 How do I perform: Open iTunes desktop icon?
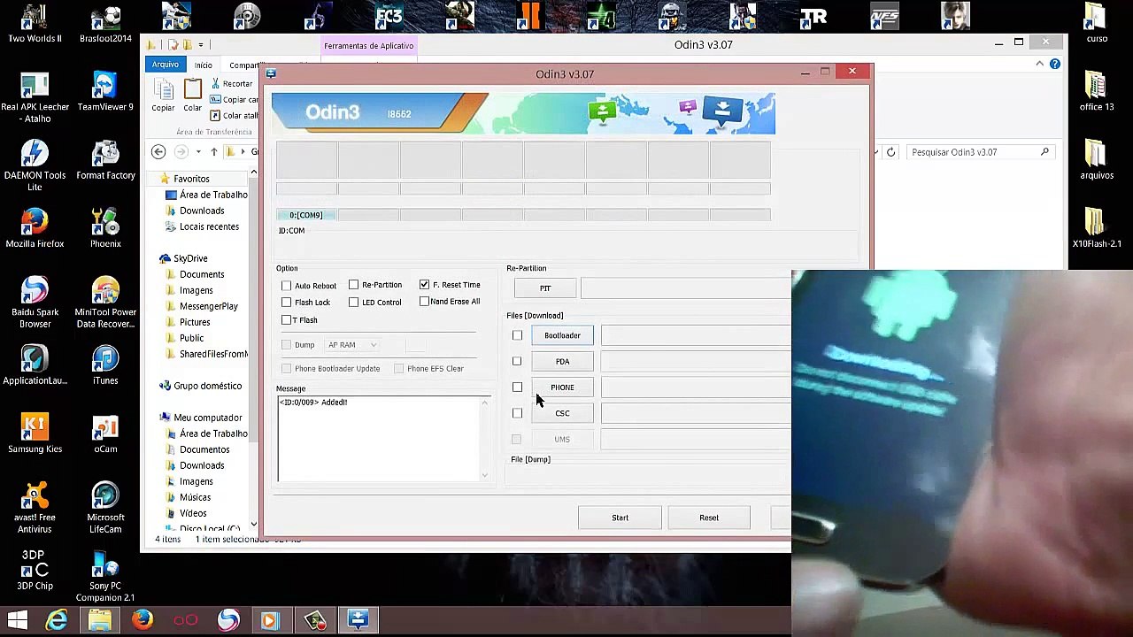(105, 365)
